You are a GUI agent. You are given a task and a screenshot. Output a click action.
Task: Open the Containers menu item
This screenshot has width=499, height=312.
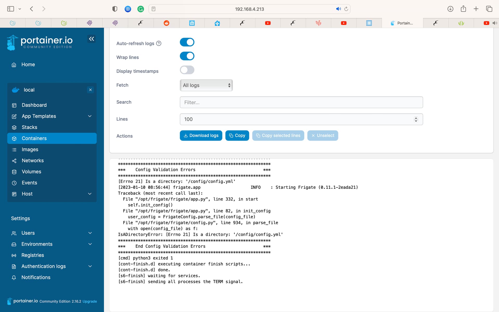(x=34, y=138)
